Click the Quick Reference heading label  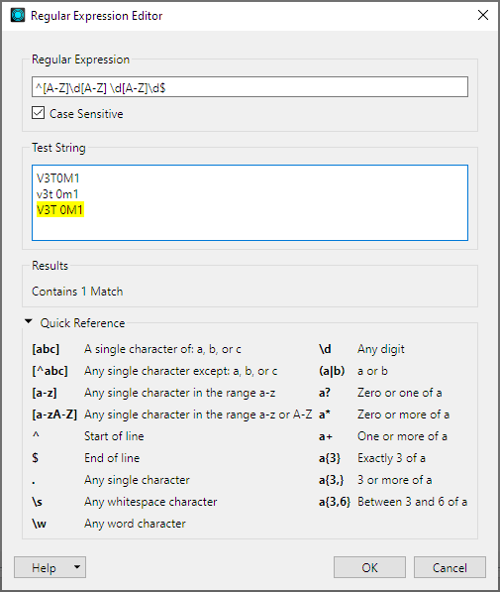(82, 323)
